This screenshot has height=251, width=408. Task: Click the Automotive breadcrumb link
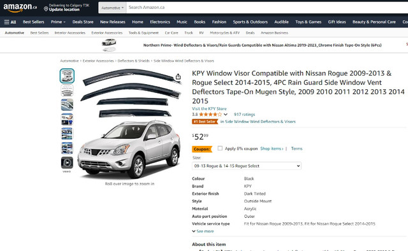click(x=69, y=61)
